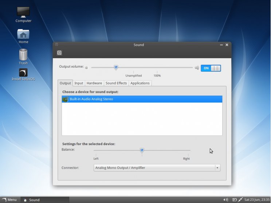
Task: Click the Unamplified mark label
Action: [x=134, y=76]
